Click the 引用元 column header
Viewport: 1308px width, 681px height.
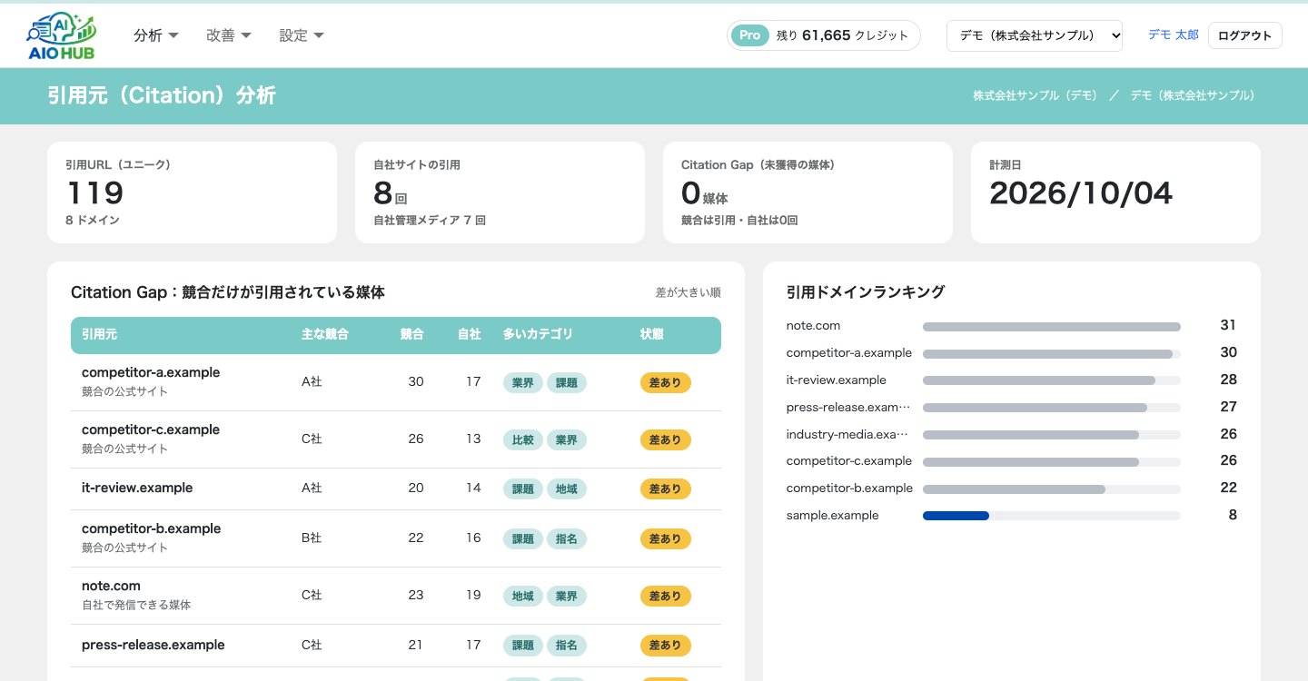[99, 335]
